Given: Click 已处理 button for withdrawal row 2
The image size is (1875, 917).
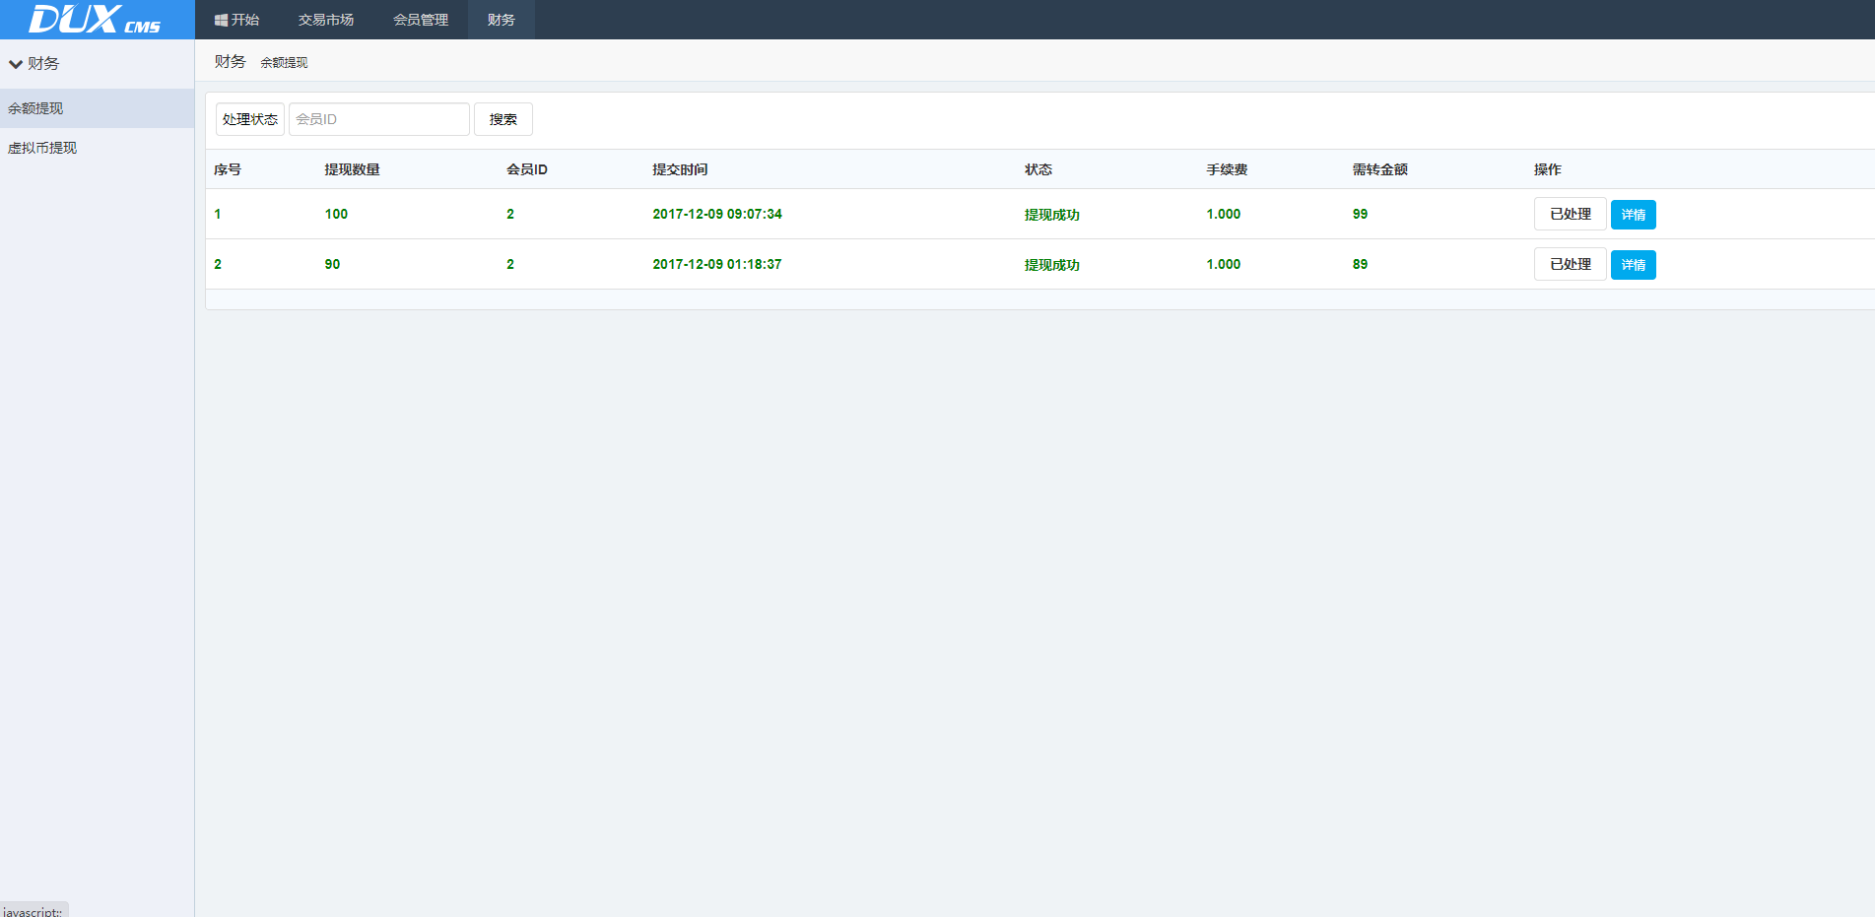Looking at the screenshot, I should pos(1570,264).
